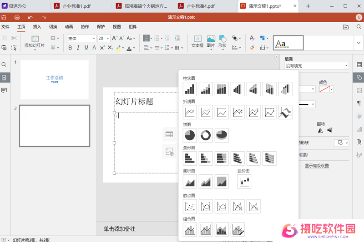Click the insert online image placeholder icon
364x242 pixels.
[169, 152]
